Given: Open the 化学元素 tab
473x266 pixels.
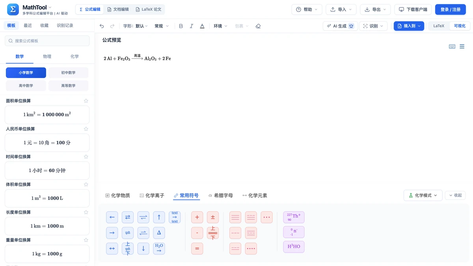Looking at the screenshot, I should click(255, 195).
